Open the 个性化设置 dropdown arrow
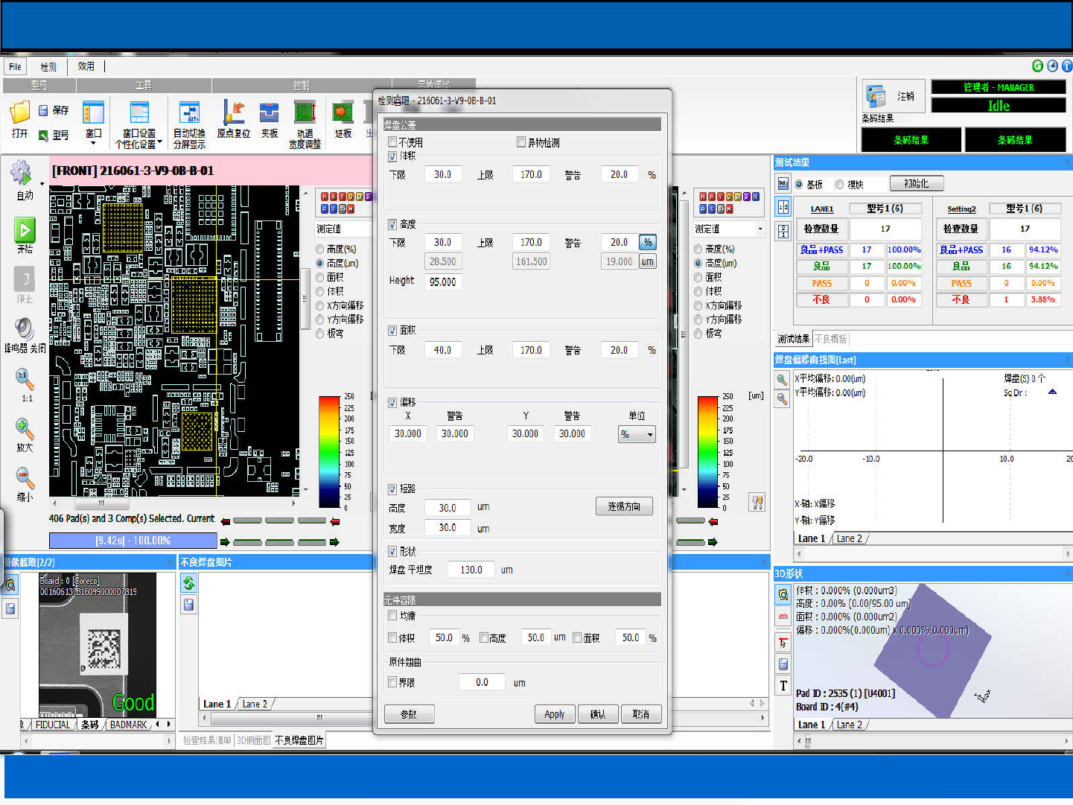Image resolution: width=1073 pixels, height=805 pixels. pos(159,141)
